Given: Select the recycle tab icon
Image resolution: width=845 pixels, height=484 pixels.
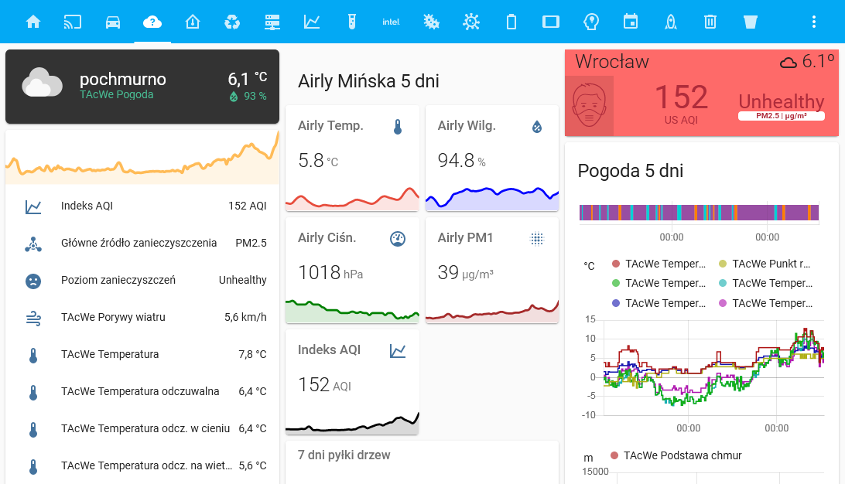Looking at the screenshot, I should tap(232, 22).
